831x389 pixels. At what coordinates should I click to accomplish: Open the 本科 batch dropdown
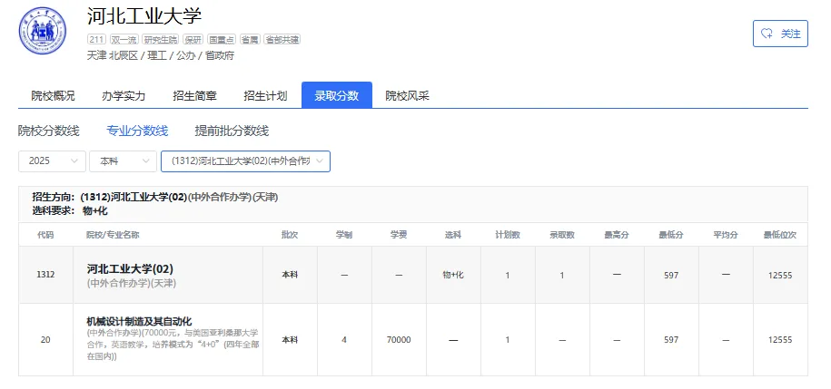pos(123,161)
